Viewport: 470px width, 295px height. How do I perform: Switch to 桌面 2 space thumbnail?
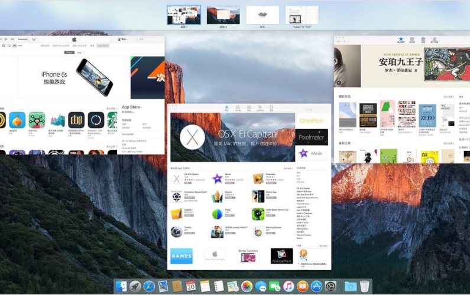pyautogui.click(x=223, y=15)
